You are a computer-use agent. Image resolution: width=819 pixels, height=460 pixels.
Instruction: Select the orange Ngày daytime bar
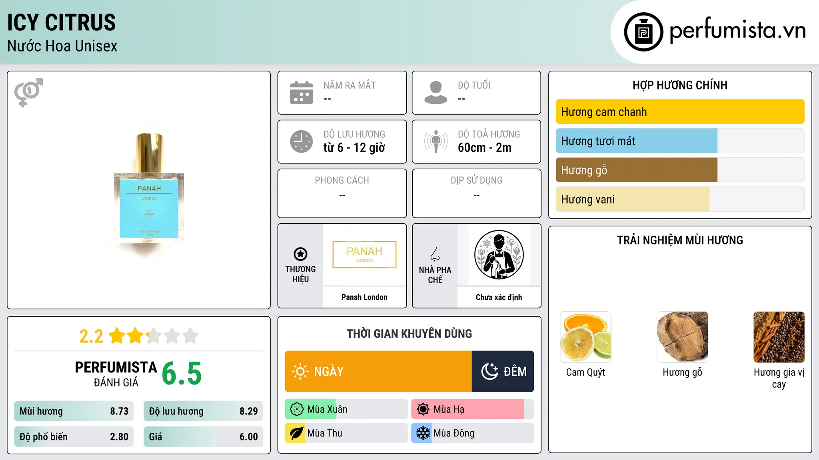coord(378,371)
